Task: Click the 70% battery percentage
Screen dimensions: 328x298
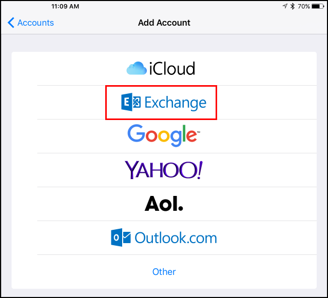Action: pos(304,7)
